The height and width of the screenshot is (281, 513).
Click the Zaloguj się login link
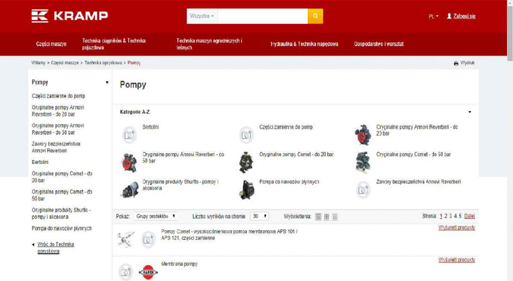tap(464, 16)
